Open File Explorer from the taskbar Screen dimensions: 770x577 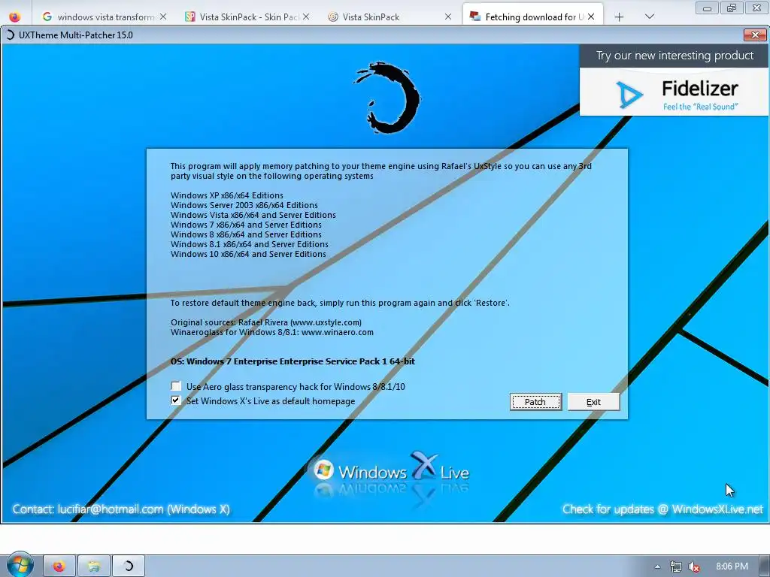pyautogui.click(x=94, y=566)
